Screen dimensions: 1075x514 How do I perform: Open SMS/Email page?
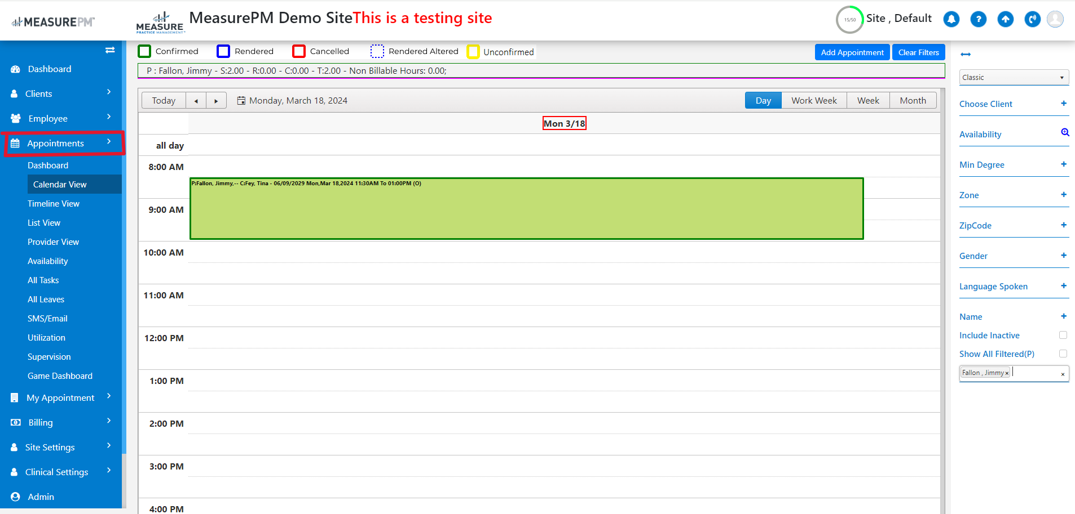47,318
